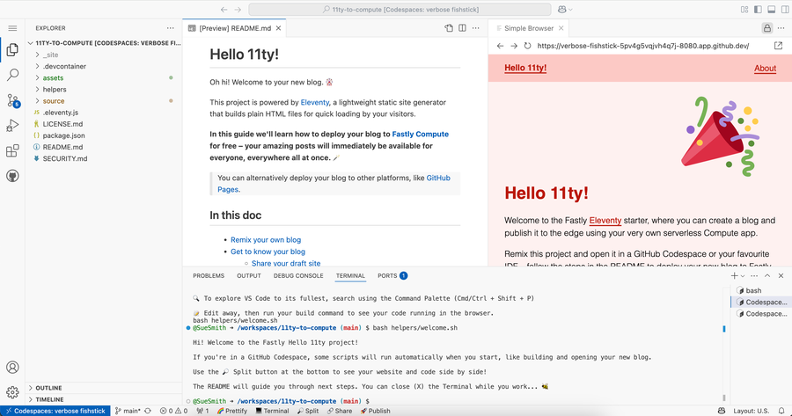Click the Eleventy link in README preview
The width and height of the screenshot is (792, 416).
(315, 102)
